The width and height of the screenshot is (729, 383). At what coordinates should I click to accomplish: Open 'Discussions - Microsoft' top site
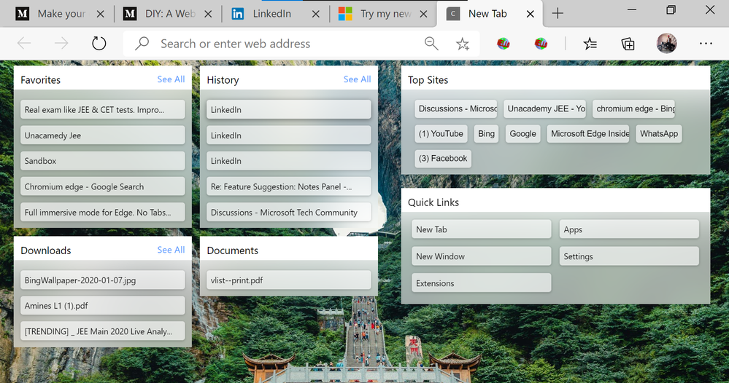(455, 108)
